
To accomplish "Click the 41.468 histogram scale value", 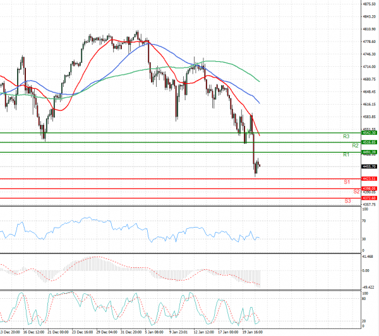I will [x=368, y=257].
